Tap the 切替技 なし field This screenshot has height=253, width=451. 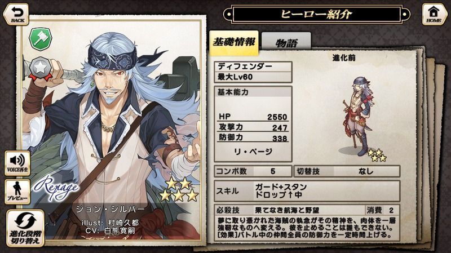347,171
